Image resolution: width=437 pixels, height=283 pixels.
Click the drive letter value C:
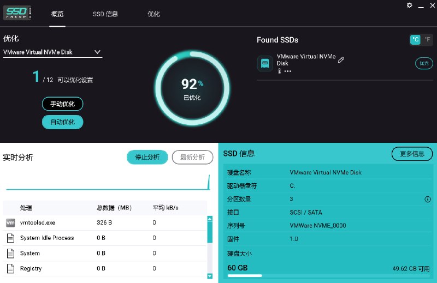(292, 186)
